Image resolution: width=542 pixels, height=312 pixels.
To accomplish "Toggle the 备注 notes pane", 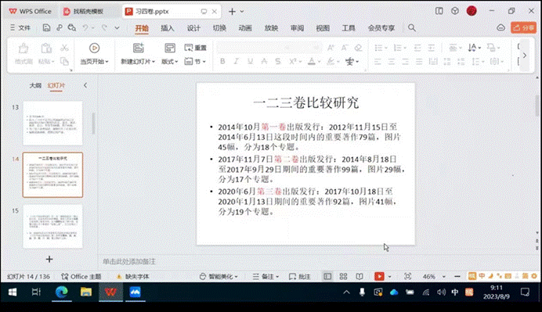I will [266, 277].
